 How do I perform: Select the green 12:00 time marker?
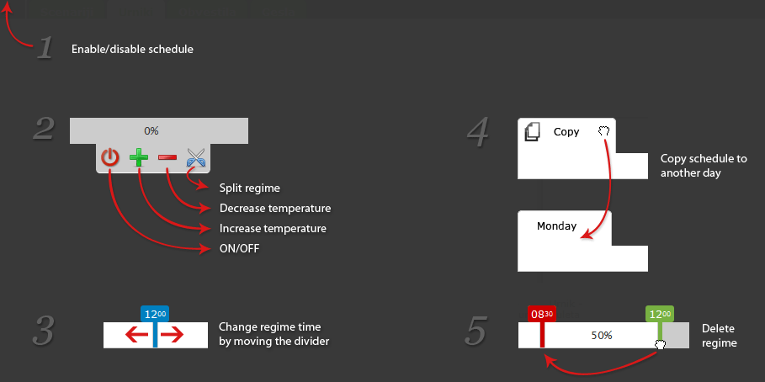(x=660, y=314)
